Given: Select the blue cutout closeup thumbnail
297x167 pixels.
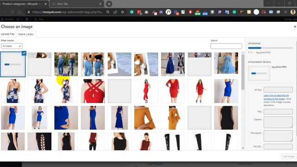Looking at the screenshot, I should [66, 118].
